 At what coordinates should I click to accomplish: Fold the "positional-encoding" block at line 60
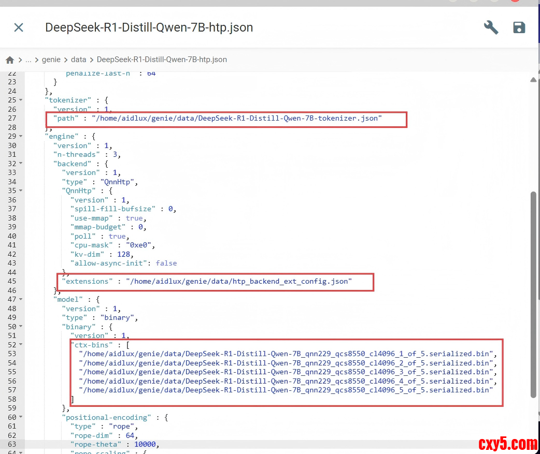[x=21, y=417]
